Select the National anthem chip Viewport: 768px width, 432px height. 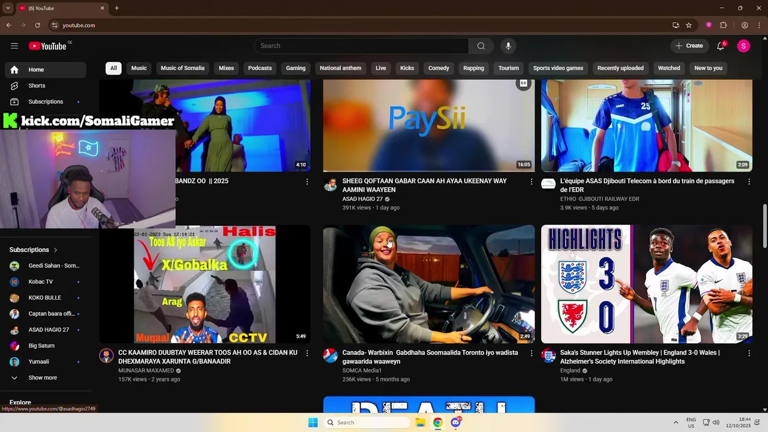[341, 68]
